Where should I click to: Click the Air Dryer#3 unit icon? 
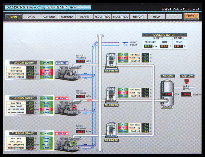pos(111,130)
